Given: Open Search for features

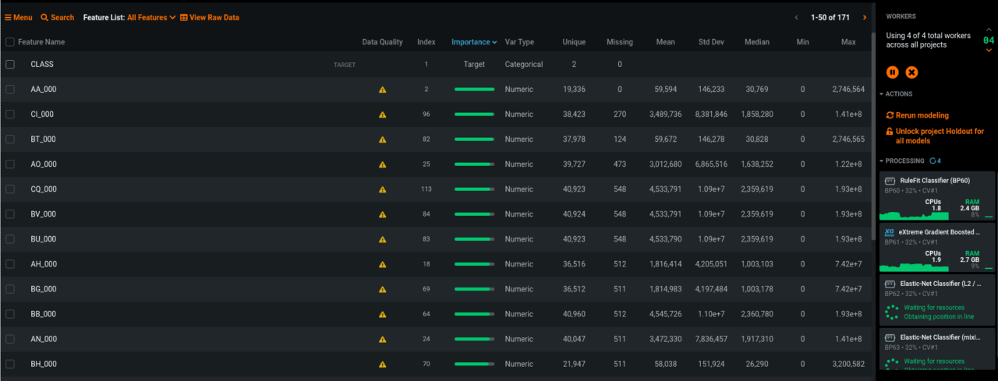Looking at the screenshot, I should [57, 17].
